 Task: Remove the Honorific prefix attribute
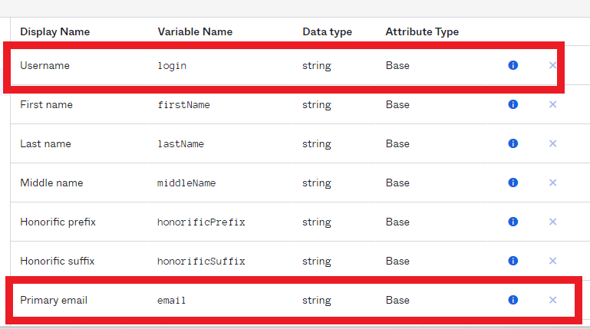[552, 222]
